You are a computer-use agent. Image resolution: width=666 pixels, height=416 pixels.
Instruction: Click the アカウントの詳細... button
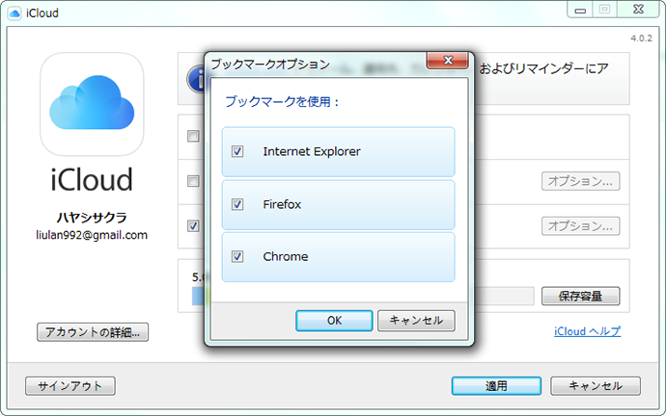93,332
